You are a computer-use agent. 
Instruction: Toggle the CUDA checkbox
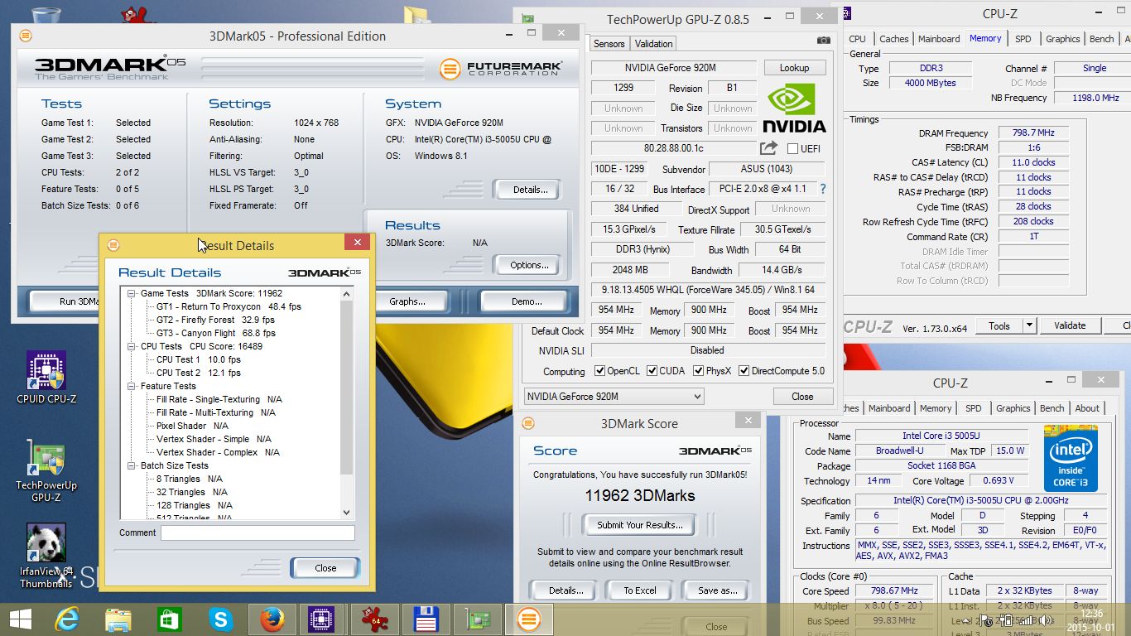[x=652, y=371]
